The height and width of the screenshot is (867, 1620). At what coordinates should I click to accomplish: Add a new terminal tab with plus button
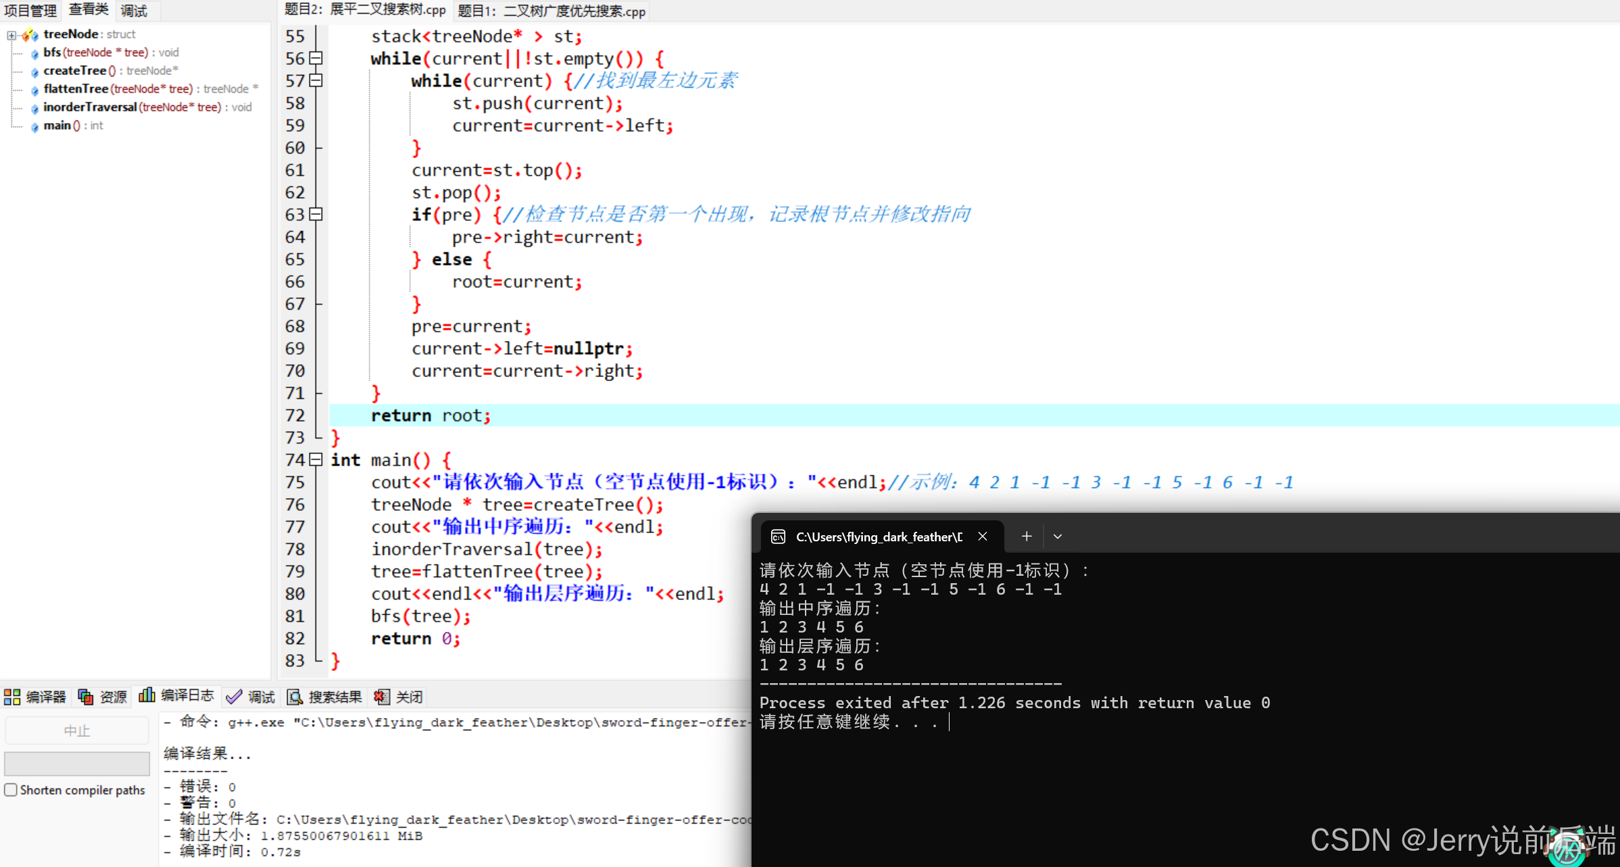1027,537
